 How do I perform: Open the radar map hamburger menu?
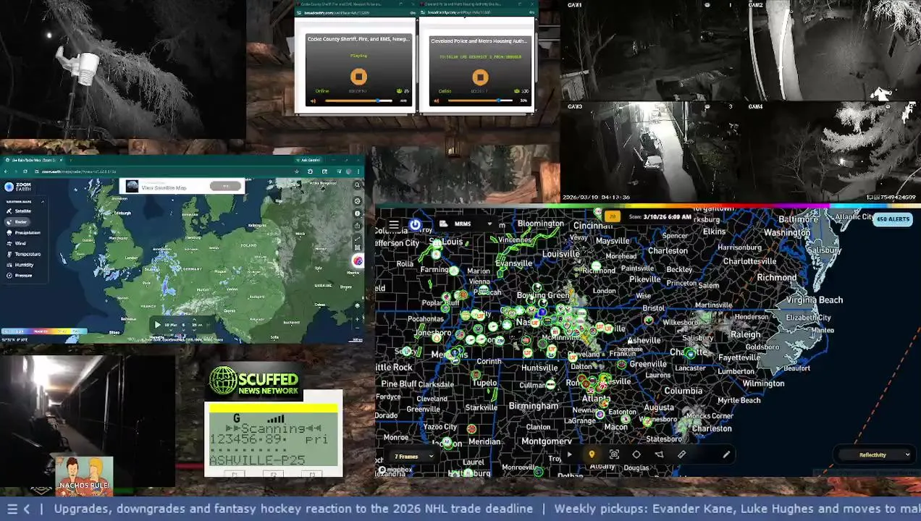394,224
